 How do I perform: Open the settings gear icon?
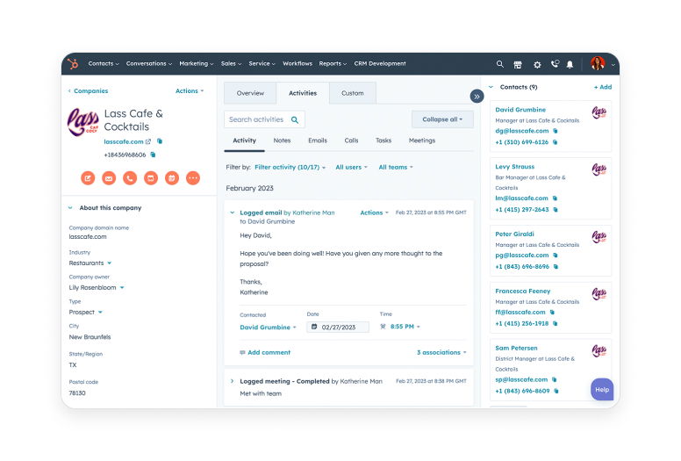[x=537, y=65]
